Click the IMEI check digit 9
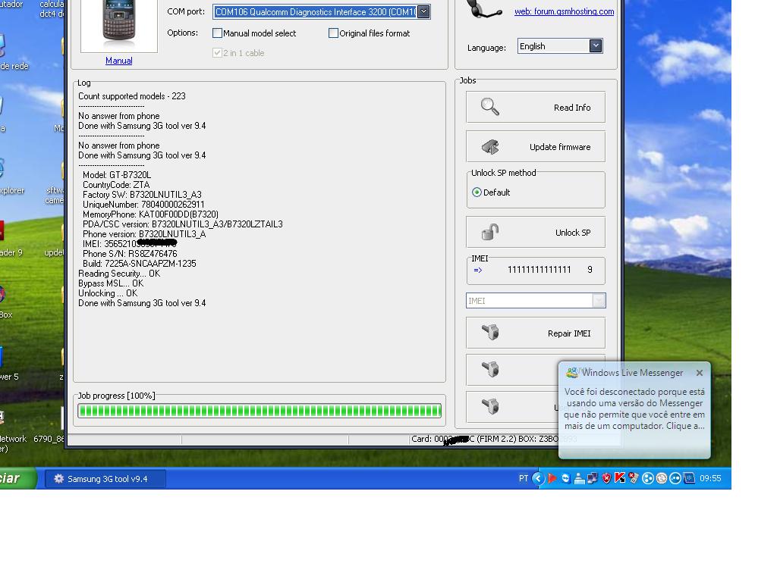The image size is (777, 582). (x=590, y=270)
